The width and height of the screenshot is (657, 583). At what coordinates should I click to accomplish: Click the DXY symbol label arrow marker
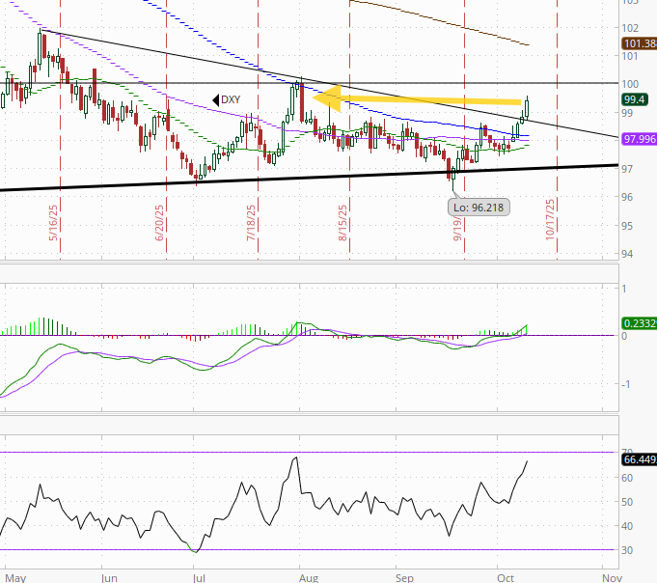[216, 100]
